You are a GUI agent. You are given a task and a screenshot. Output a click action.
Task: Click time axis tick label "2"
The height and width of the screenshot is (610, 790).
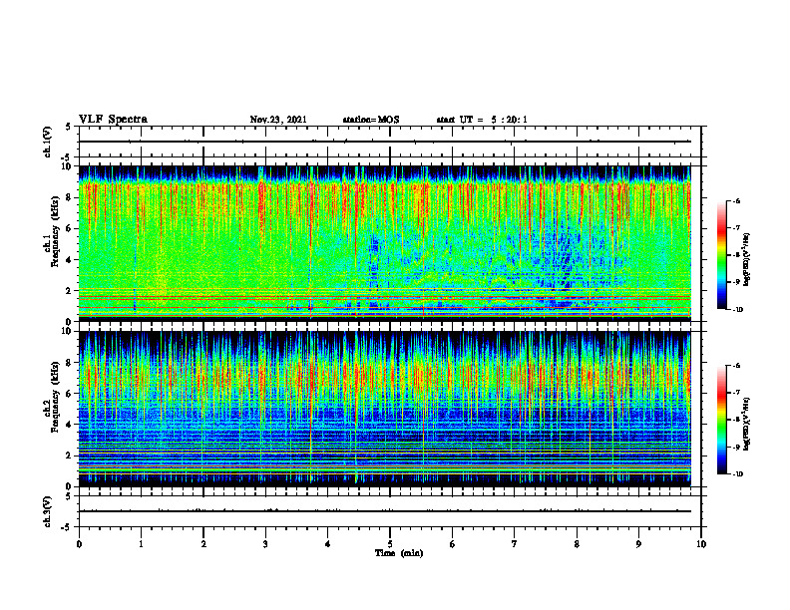203,544
